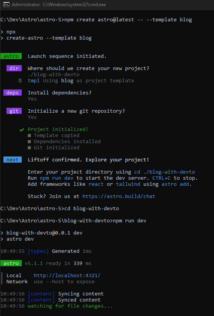Click the watching for file changes line
Screen dimensions: 214x316
tap(70, 306)
